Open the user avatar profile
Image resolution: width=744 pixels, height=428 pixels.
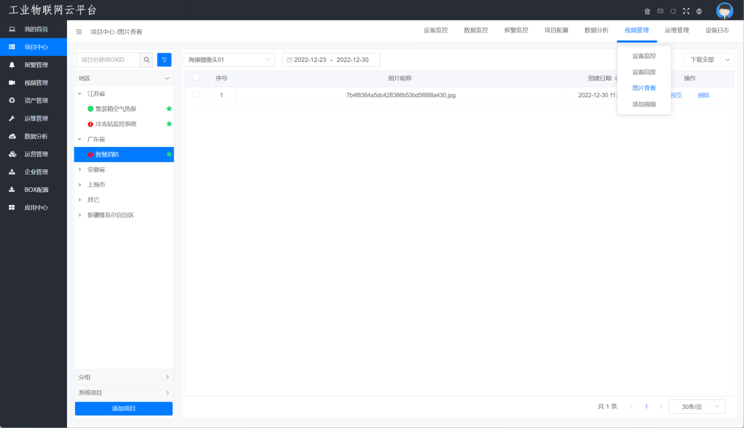pyautogui.click(x=725, y=11)
